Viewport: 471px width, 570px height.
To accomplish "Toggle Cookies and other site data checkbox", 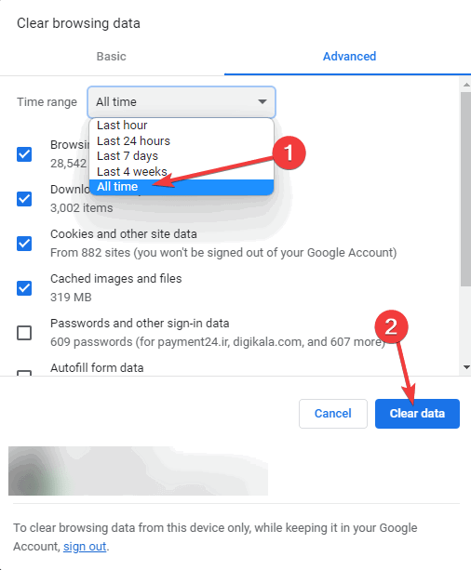I will point(24,244).
